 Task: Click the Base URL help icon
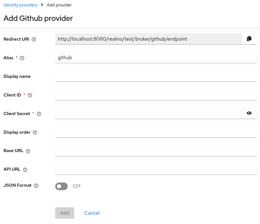tap(28, 151)
